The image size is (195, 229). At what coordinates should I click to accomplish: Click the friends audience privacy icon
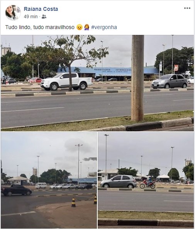[x=44, y=17]
